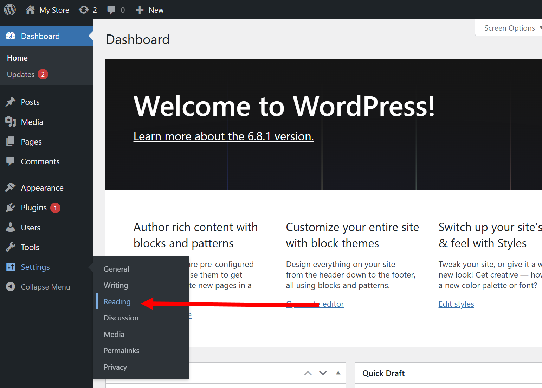Click Author rich content with blocks heading
This screenshot has width=542, height=388.
coord(196,235)
